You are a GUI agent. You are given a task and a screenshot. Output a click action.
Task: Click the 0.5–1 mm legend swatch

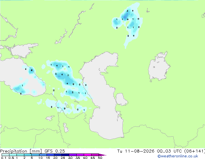(x=13, y=155)
